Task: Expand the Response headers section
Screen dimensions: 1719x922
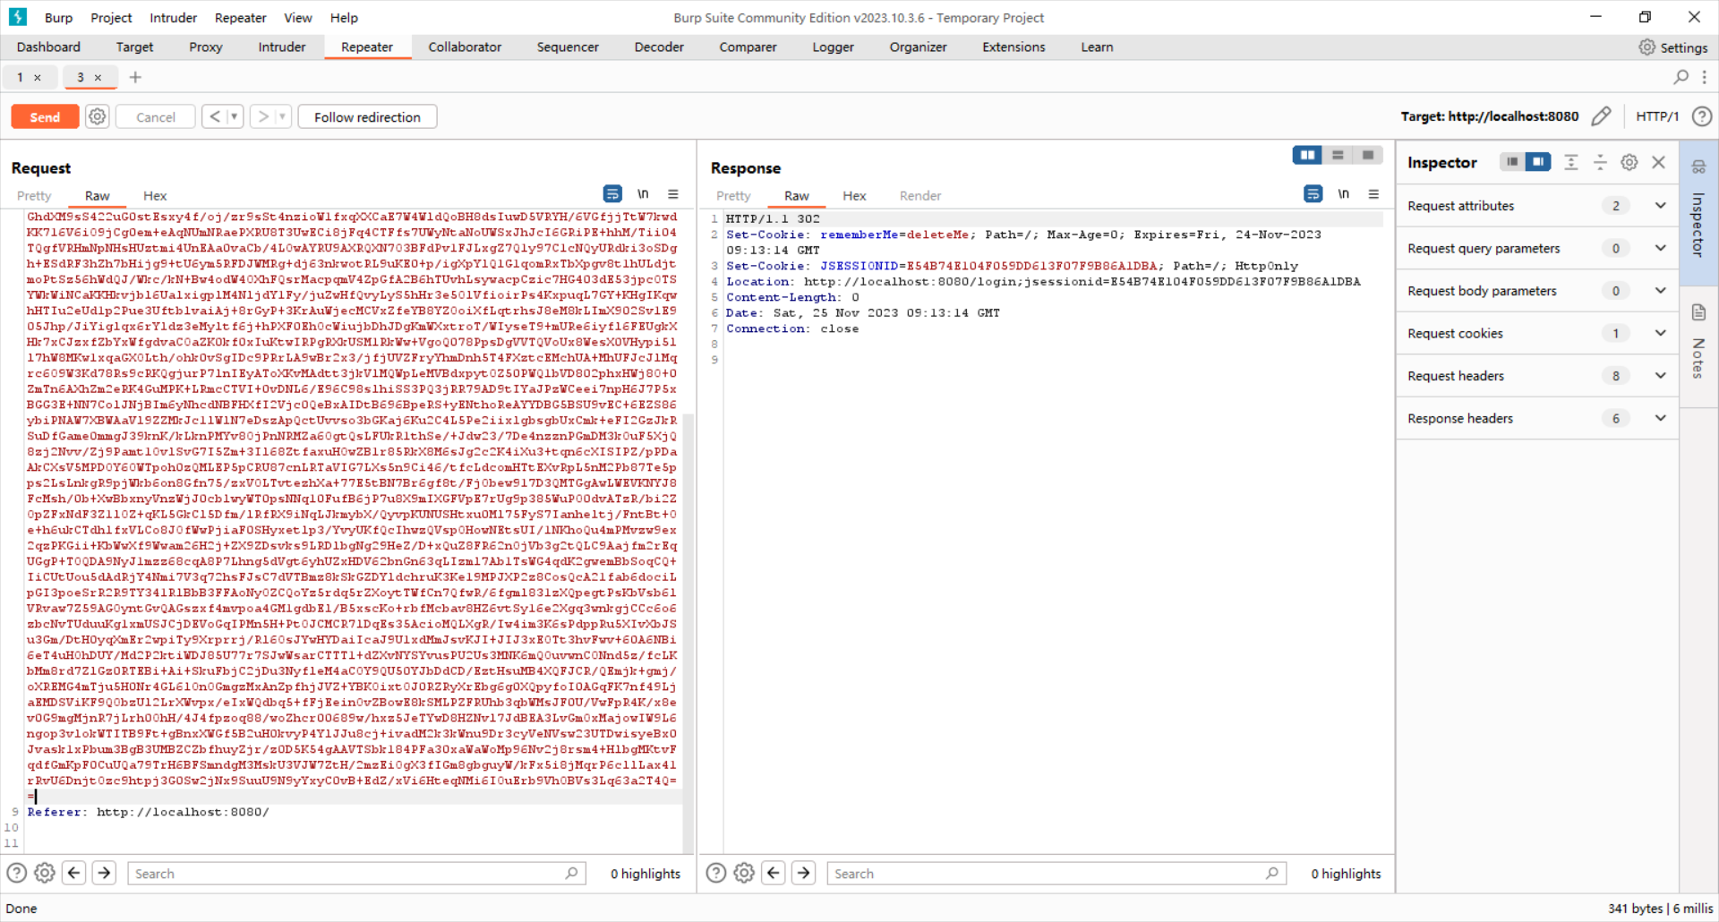Action: (1660, 418)
